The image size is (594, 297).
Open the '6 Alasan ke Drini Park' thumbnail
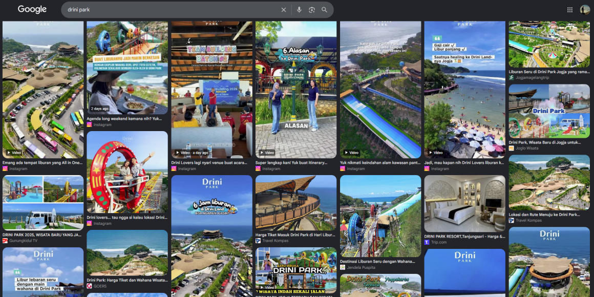(x=296, y=90)
